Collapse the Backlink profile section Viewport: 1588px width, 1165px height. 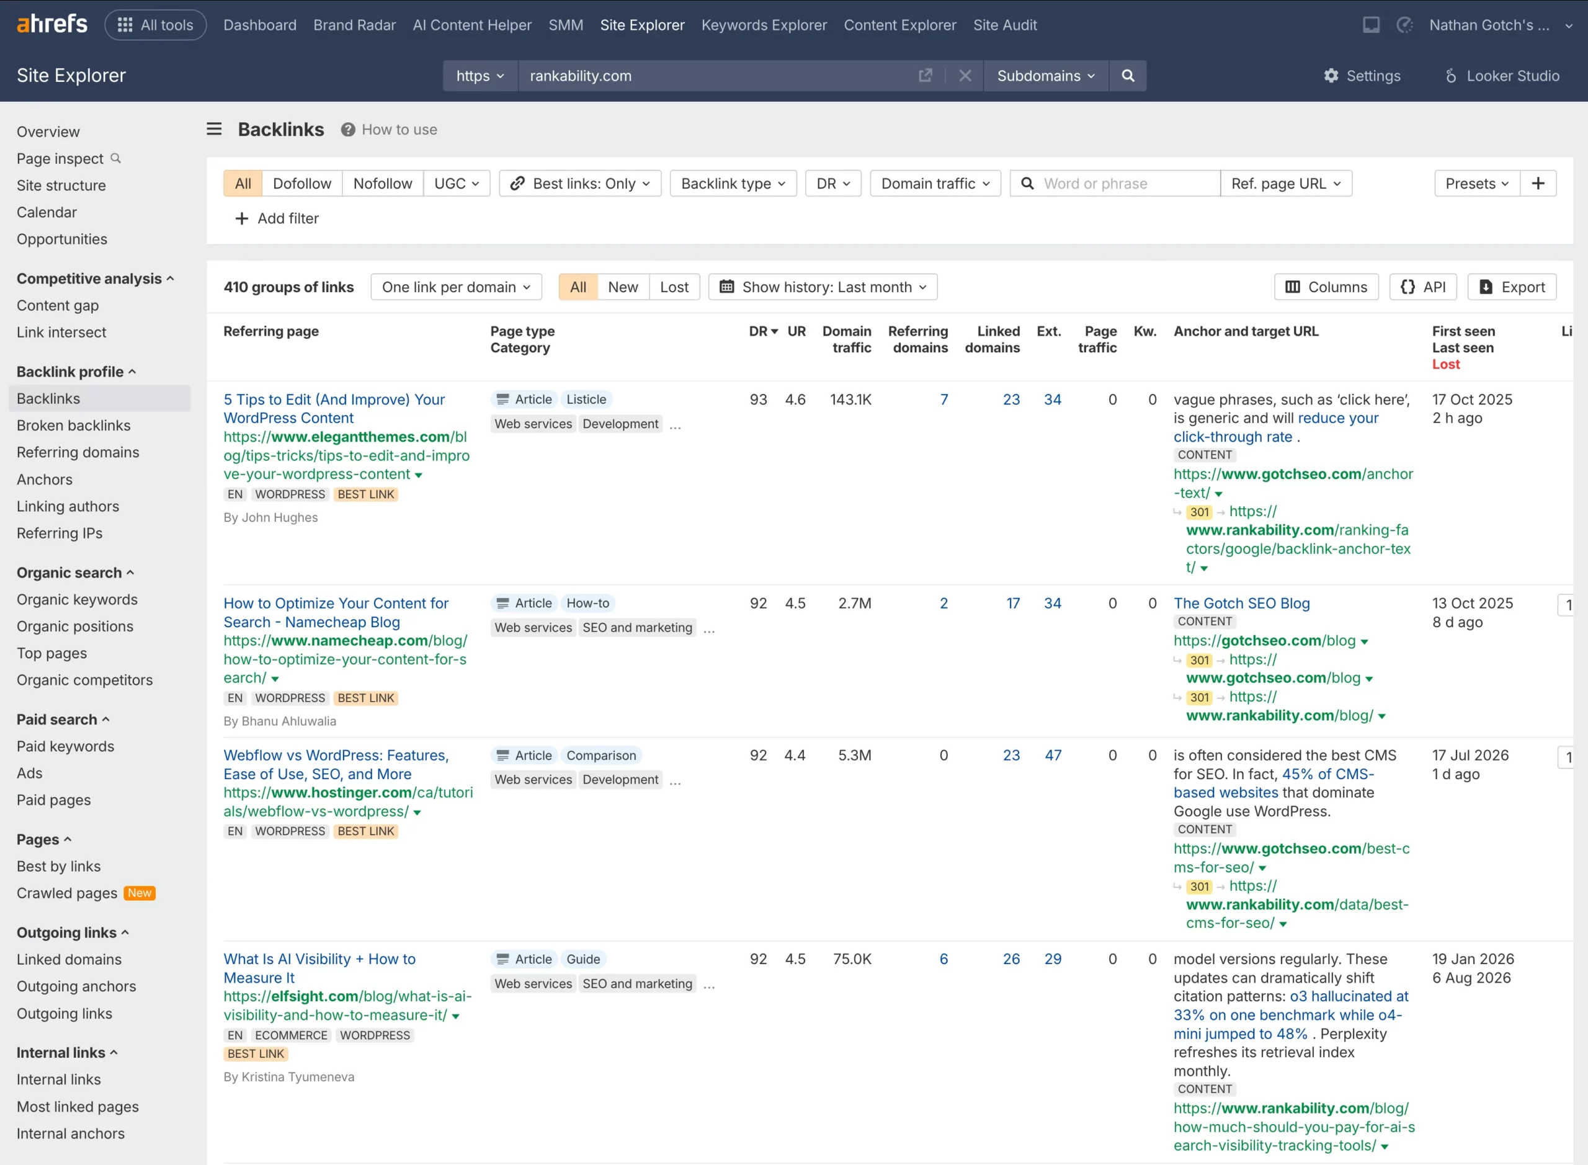tap(76, 372)
